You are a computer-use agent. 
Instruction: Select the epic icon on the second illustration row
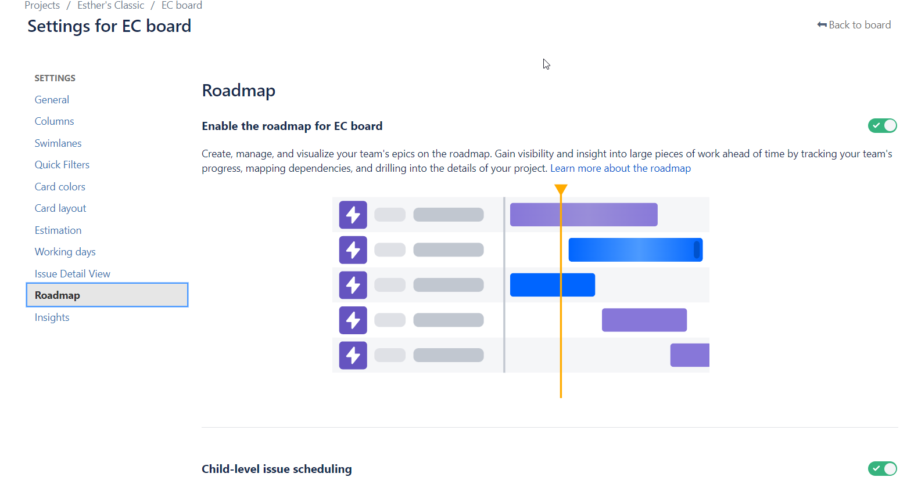[x=353, y=250]
